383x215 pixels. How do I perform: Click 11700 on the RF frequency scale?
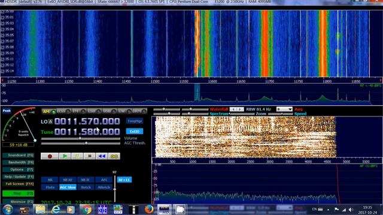[x=269, y=81]
